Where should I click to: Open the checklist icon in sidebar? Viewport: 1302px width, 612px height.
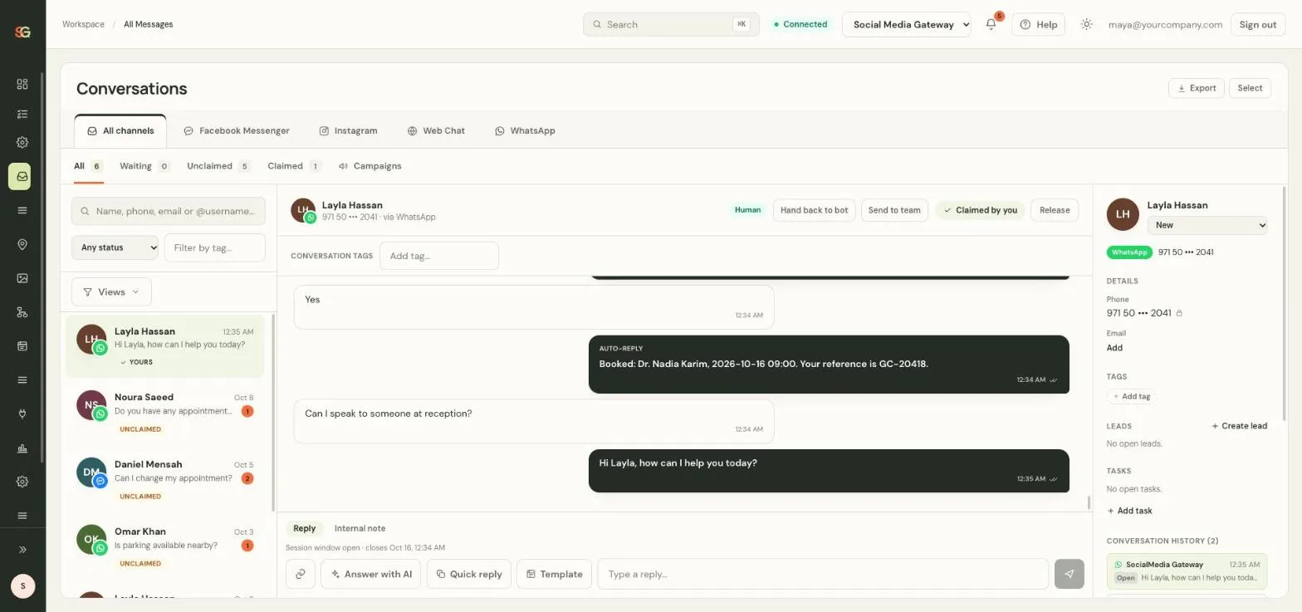pos(22,114)
